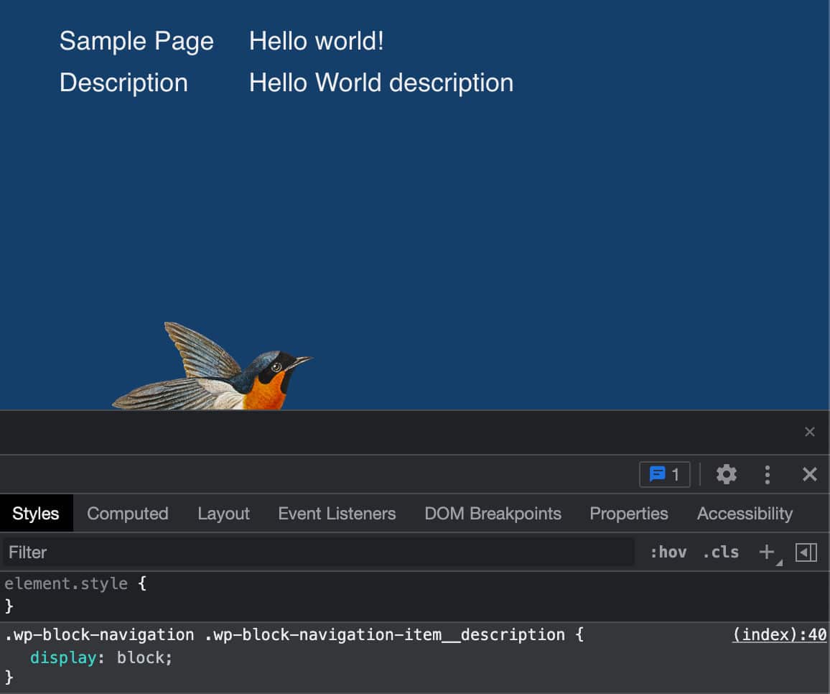830x694 pixels.
Task: Click the "Hello world!" navigation link
Action: 316,41
